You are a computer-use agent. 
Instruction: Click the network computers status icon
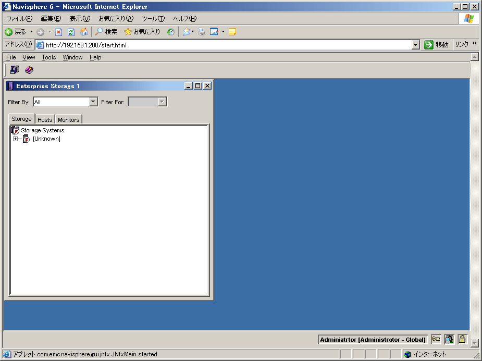(x=449, y=340)
